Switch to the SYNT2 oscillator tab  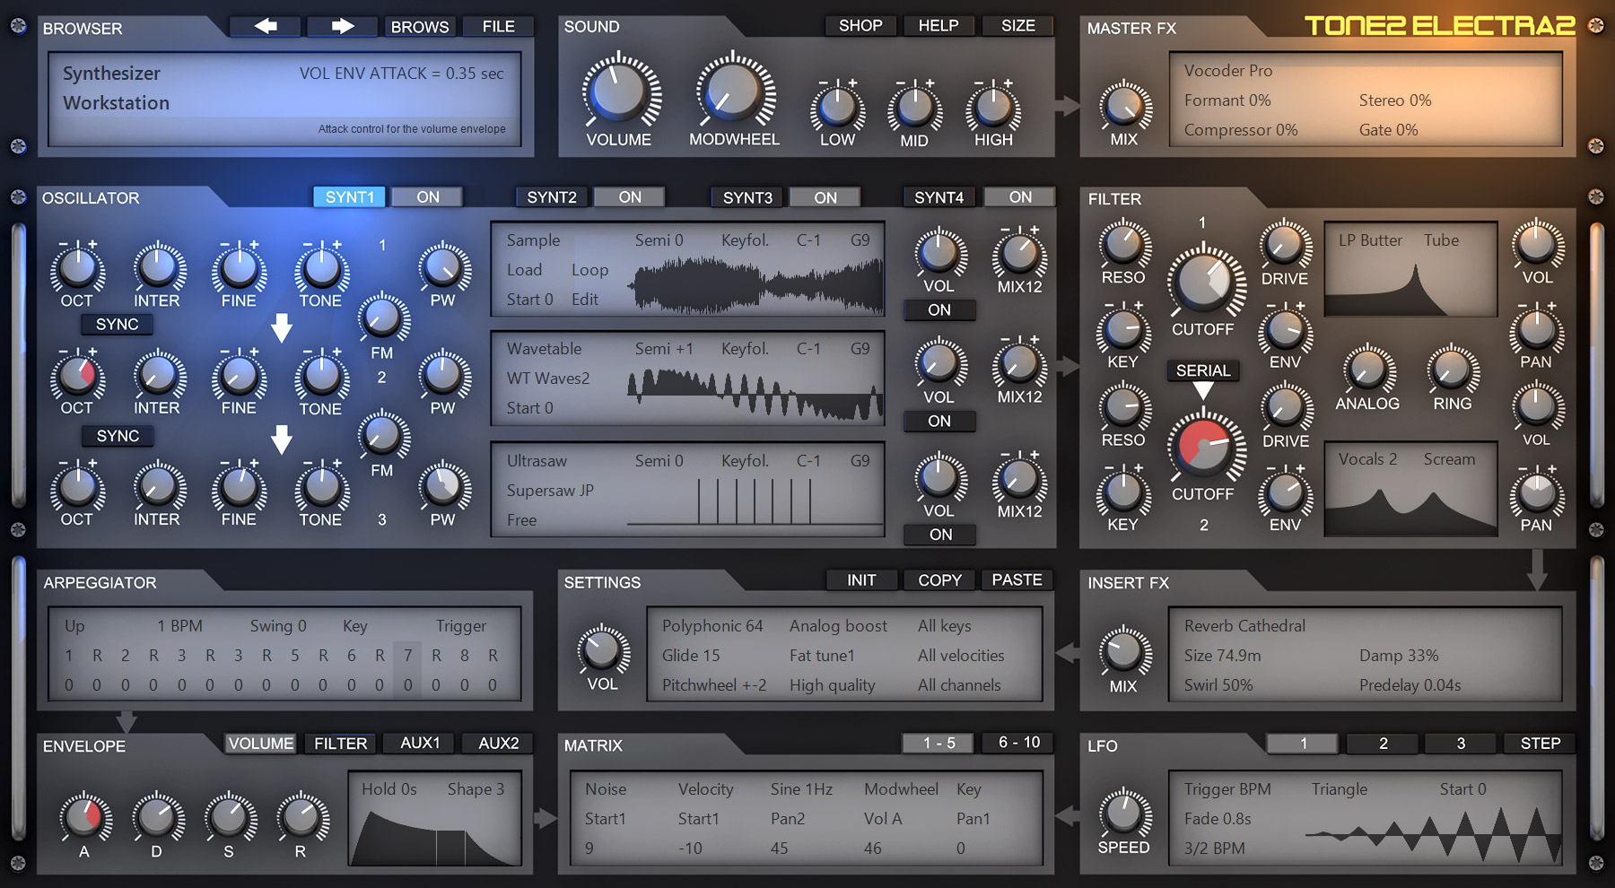coord(550,196)
